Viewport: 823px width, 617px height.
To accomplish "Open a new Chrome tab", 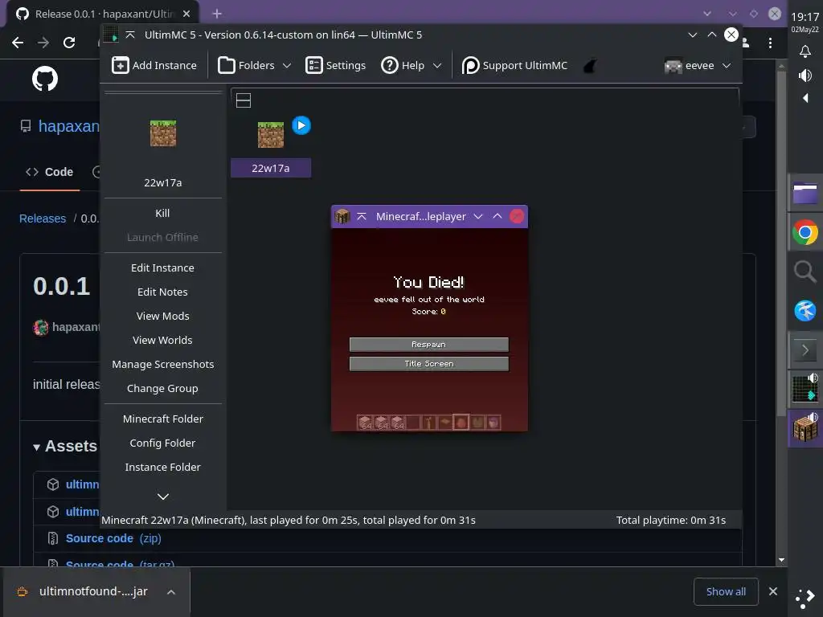I will click(217, 14).
